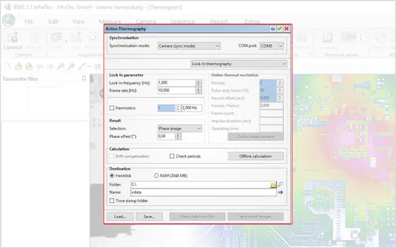
Task: Select the RAM (2048 MB) radio button
Action: tap(156, 176)
